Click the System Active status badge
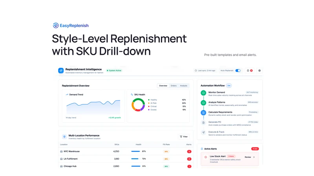Screen dimensions: 314x176 114,70
